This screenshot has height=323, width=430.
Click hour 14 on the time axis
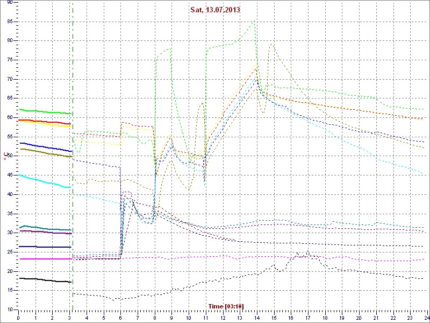257,317
